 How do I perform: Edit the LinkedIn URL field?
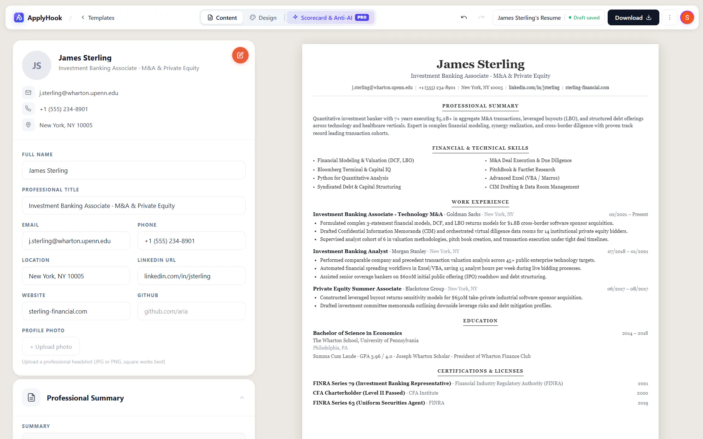tap(191, 276)
